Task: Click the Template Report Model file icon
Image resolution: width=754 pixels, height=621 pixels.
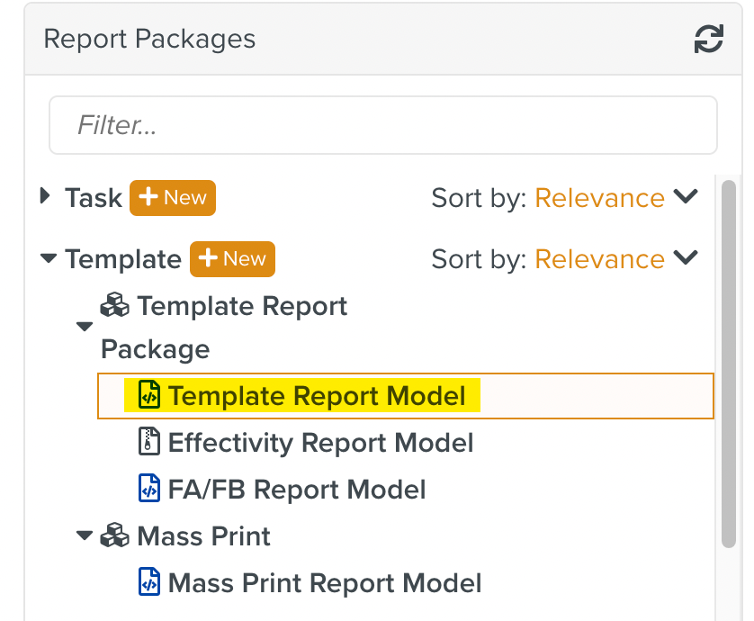Action: tap(149, 396)
